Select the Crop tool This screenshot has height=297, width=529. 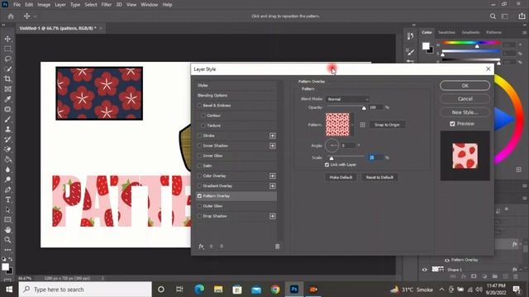point(7,79)
